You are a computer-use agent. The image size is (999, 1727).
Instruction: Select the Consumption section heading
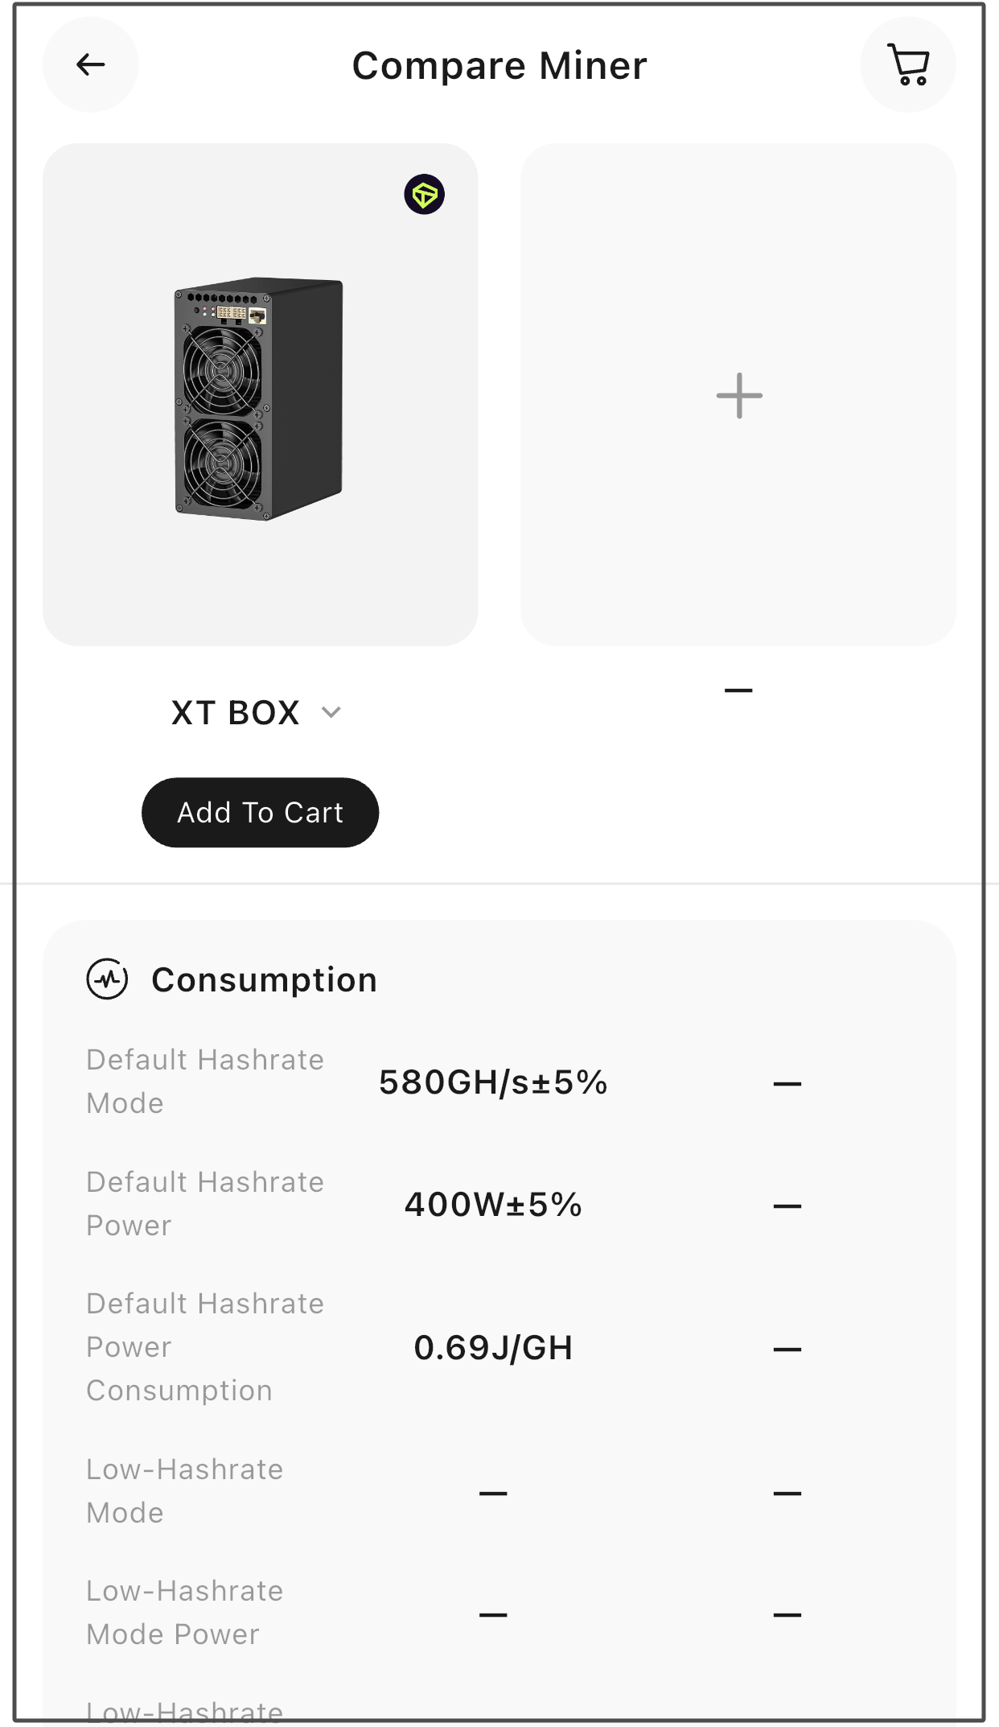click(264, 979)
